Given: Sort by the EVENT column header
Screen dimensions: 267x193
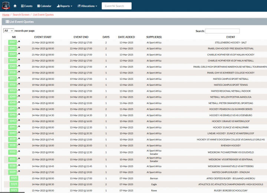Looking at the screenshot, I should [231, 37].
